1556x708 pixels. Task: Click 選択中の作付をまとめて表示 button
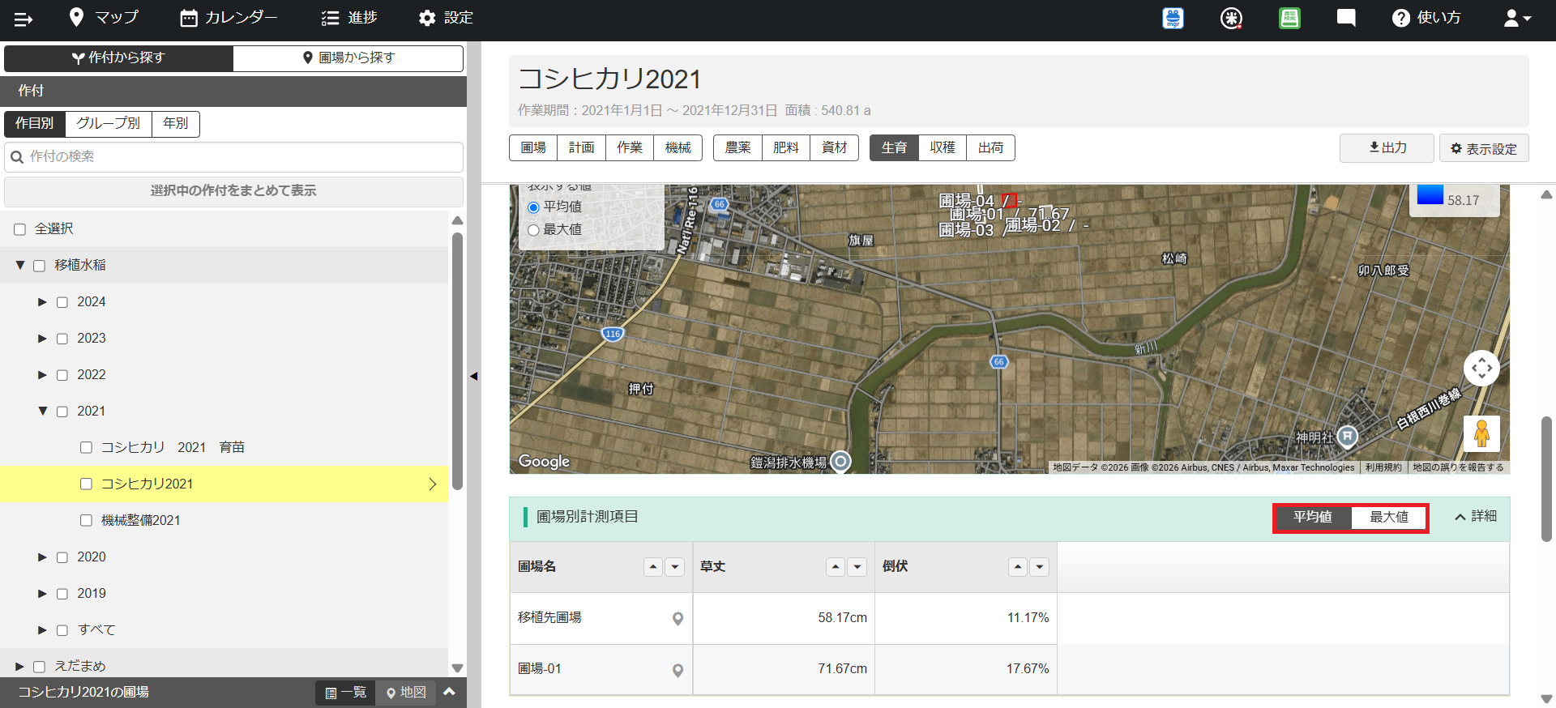[233, 191]
